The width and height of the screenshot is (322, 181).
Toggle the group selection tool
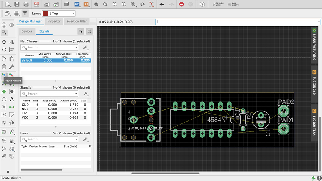[x=4, y=33]
